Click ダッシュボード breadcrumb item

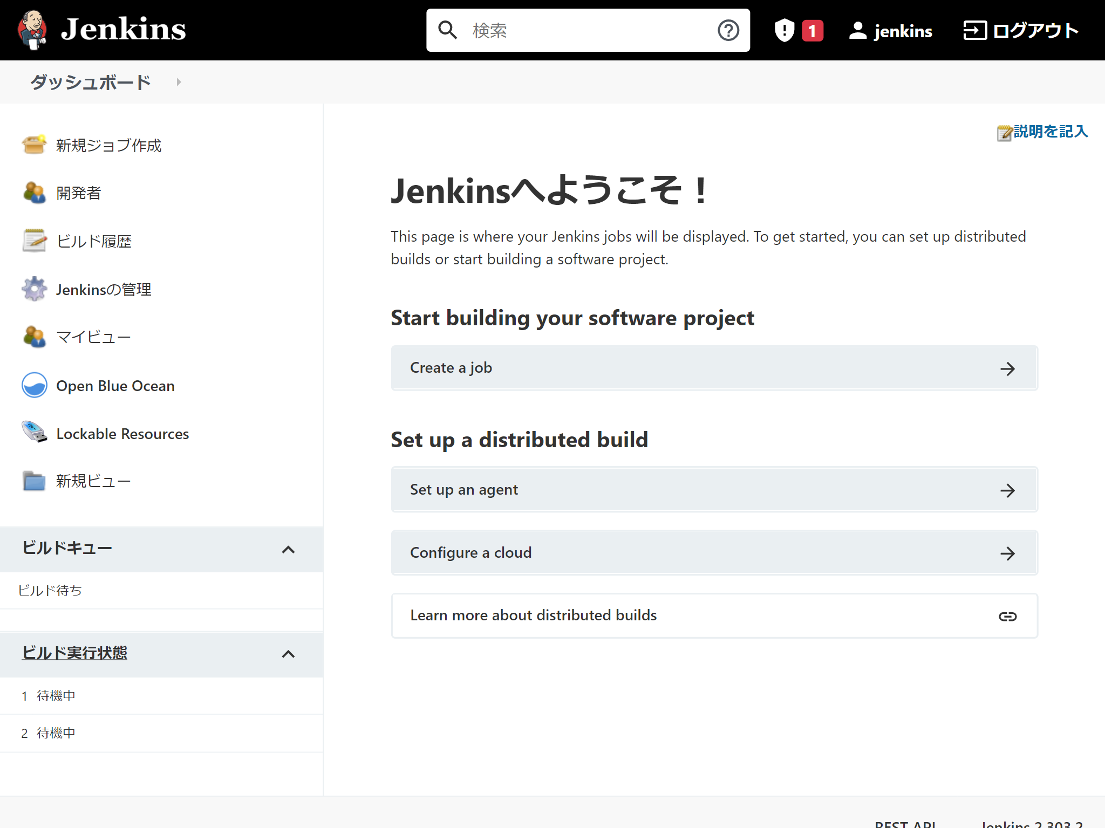91,82
